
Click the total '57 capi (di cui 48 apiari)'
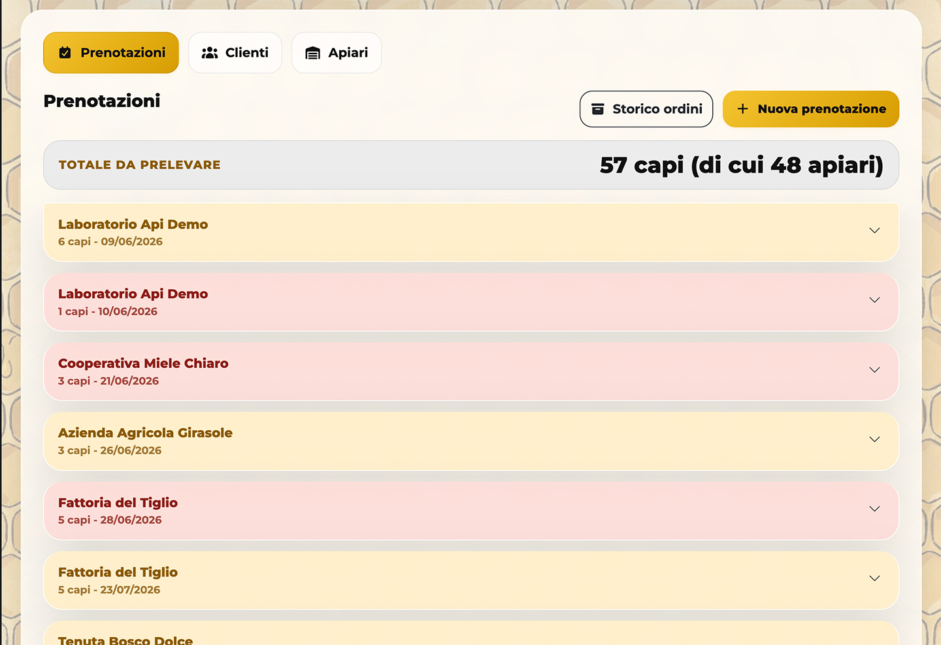coord(742,165)
